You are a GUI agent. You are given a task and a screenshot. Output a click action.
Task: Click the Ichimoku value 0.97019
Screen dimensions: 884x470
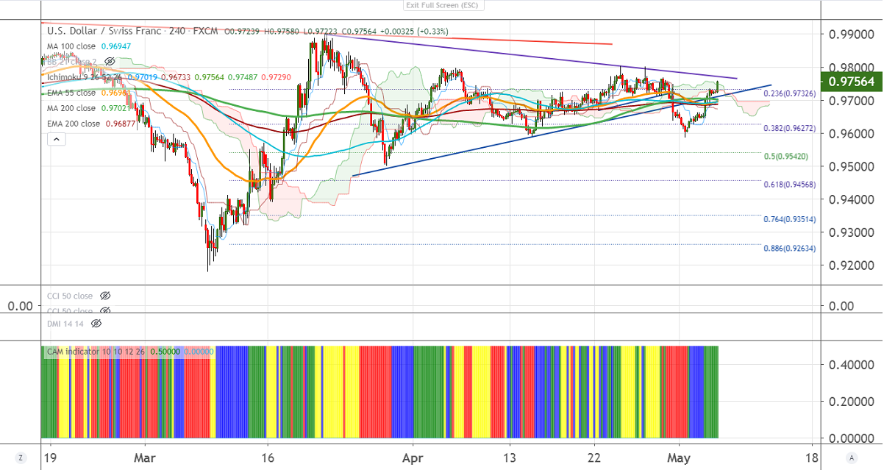[x=142, y=76]
